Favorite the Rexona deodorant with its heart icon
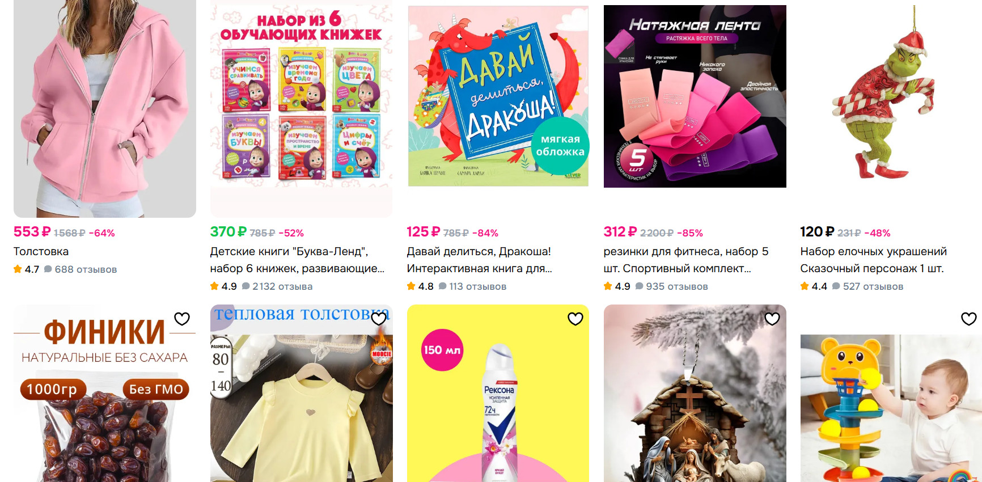 [575, 319]
